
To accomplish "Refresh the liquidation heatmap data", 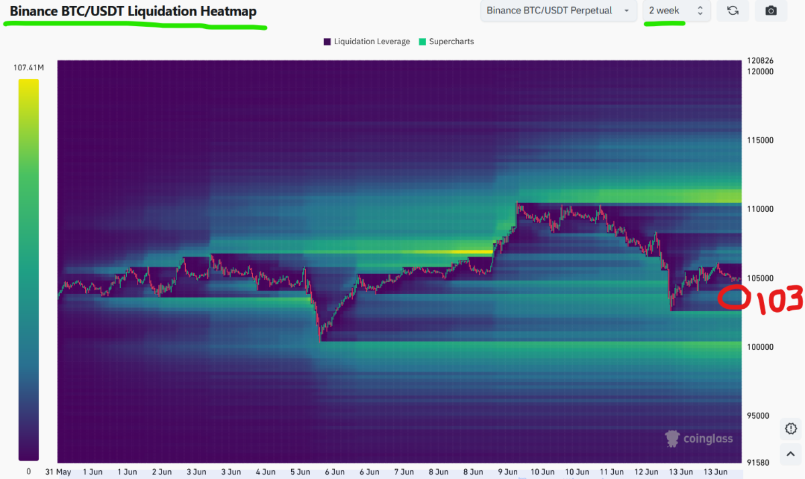I will coord(733,11).
